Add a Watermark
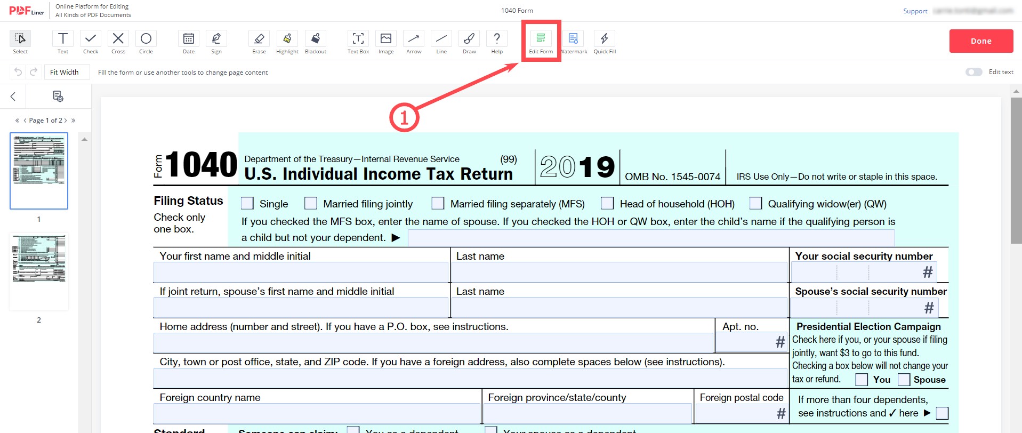This screenshot has width=1022, height=433. (x=574, y=42)
